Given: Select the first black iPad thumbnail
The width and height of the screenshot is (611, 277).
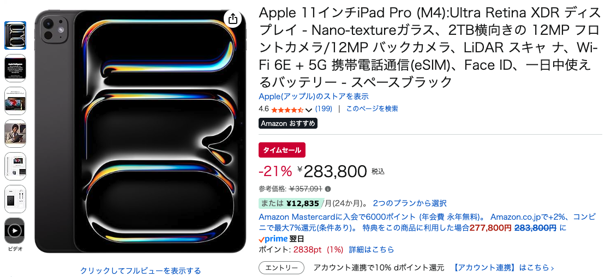Looking at the screenshot, I should 15,35.
